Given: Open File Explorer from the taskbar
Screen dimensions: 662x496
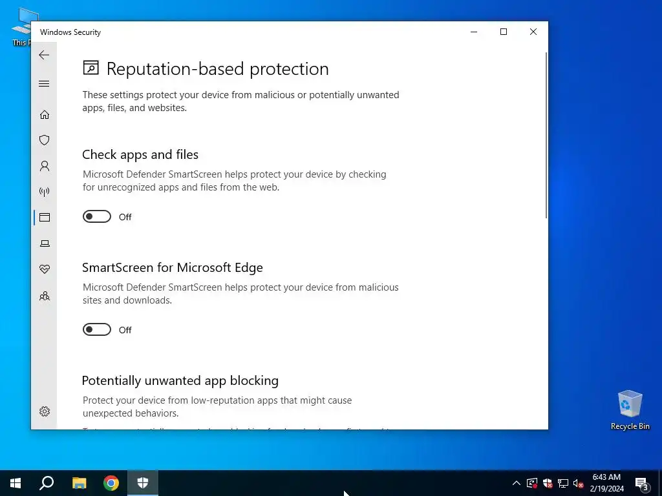Looking at the screenshot, I should click(79, 483).
